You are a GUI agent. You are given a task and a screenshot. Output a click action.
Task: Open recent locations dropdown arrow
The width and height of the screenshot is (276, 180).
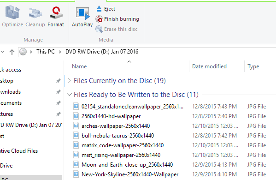[2, 52]
